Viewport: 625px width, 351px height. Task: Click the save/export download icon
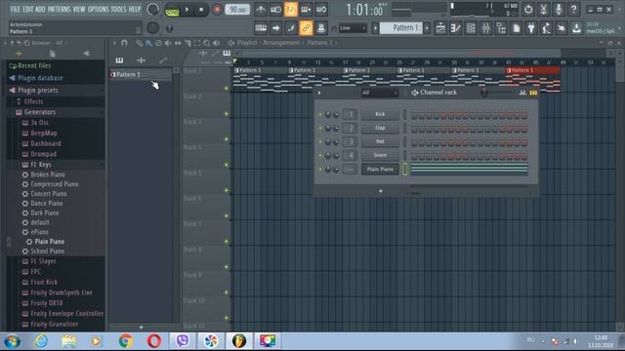pyautogui.click(x=576, y=28)
